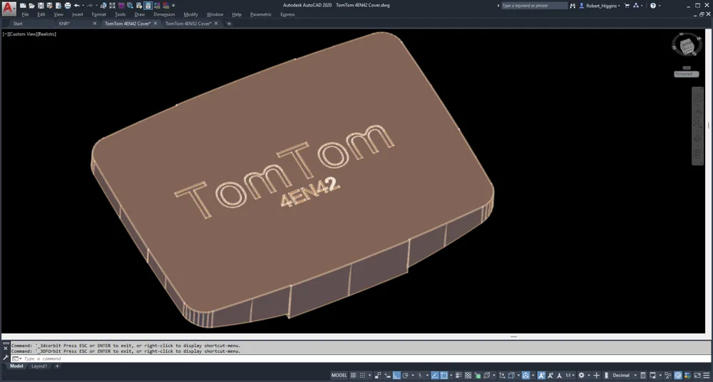The image size is (713, 382).
Task: Switch to the TomTom 4EN52 Cover* tab
Action: 188,23
